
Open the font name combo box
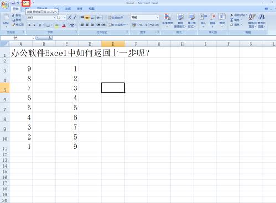[x=41, y=18]
